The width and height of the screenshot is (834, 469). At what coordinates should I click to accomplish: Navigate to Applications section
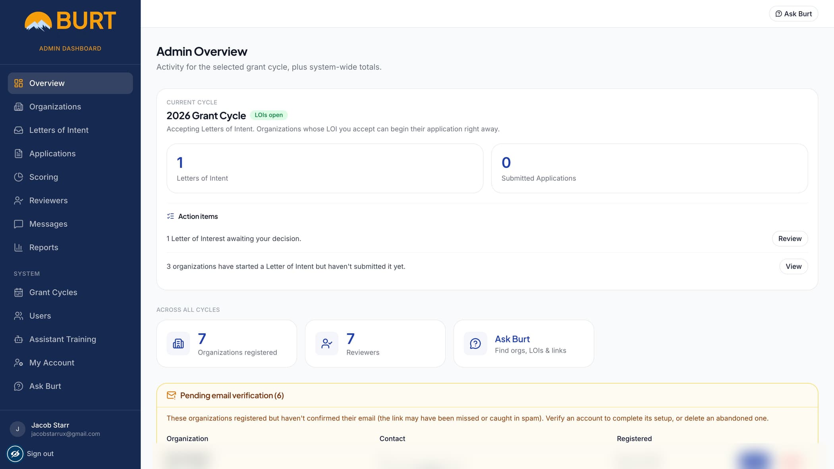pyautogui.click(x=70, y=153)
